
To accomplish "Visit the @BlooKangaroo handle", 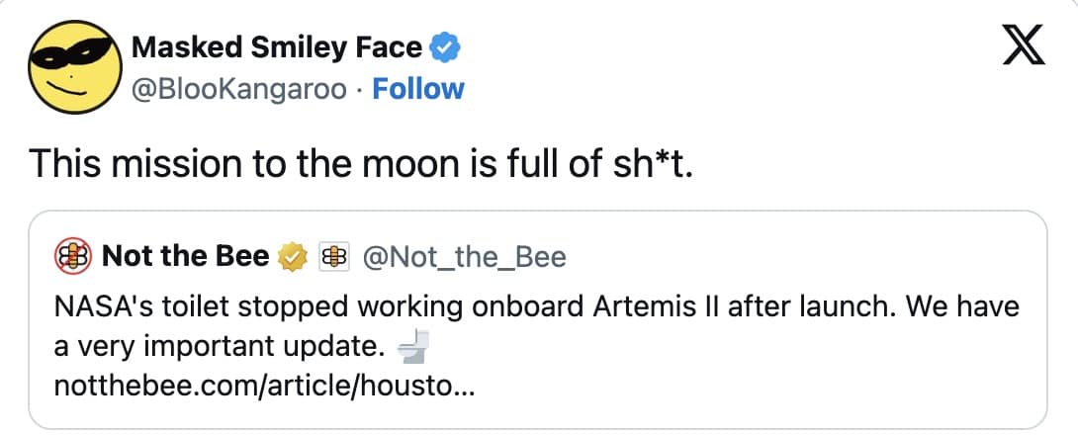I will click(x=239, y=89).
